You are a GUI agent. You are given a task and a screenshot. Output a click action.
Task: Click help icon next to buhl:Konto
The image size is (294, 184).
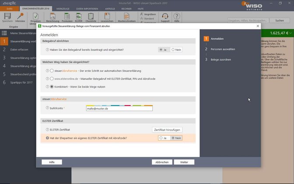coord(47,108)
